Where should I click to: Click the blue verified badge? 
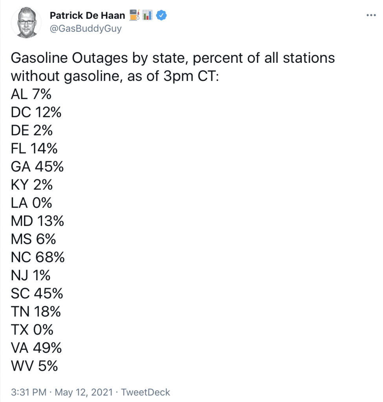[161, 15]
